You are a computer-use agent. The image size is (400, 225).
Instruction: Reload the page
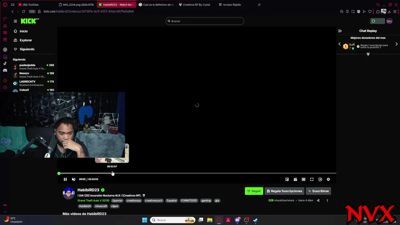(x=23, y=12)
